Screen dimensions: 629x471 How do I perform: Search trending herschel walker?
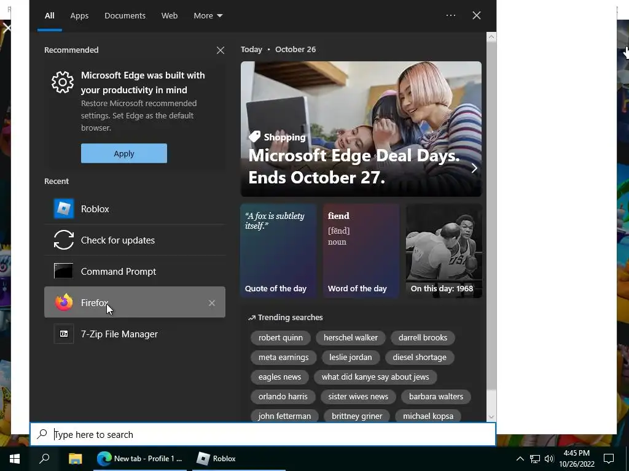tap(351, 338)
